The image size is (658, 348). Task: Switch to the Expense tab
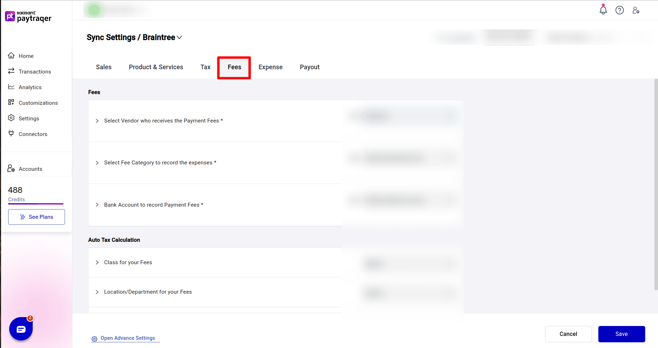pyautogui.click(x=270, y=67)
